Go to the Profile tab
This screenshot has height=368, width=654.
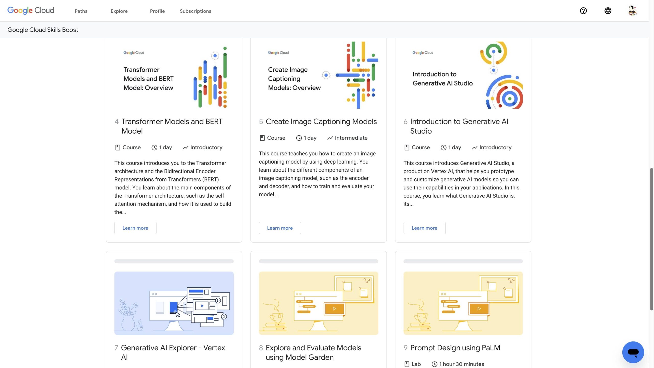click(157, 11)
